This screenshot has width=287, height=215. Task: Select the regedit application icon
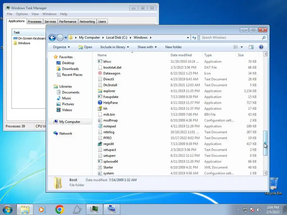100,144
